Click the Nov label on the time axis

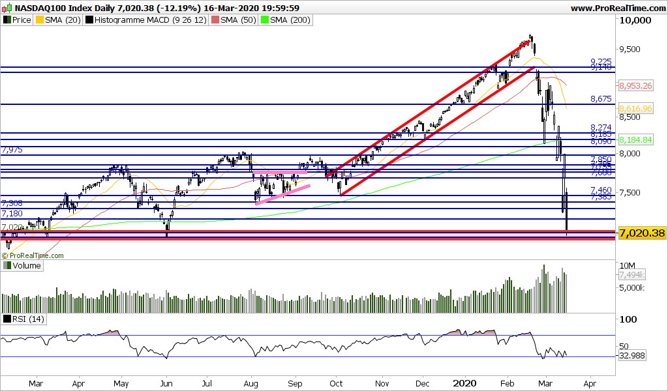[x=382, y=384]
